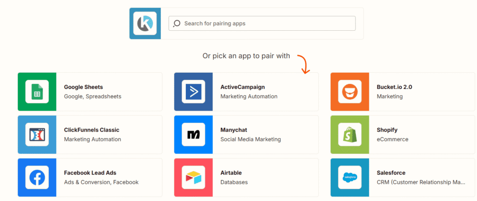Viewport: 477px width, 201px height.
Task: Click the Facebook Lead Ads icon
Action: pyautogui.click(x=37, y=178)
